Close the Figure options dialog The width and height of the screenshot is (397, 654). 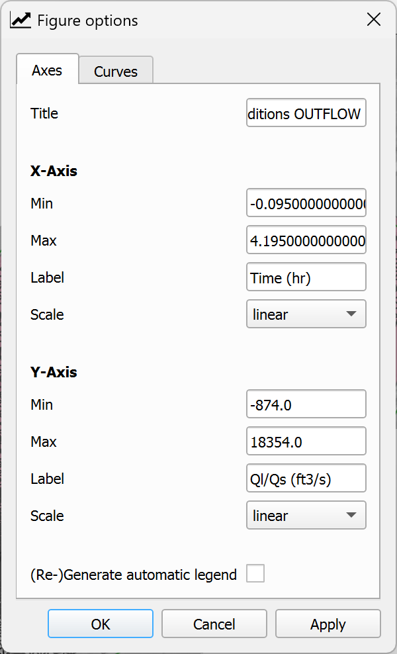pyautogui.click(x=374, y=20)
